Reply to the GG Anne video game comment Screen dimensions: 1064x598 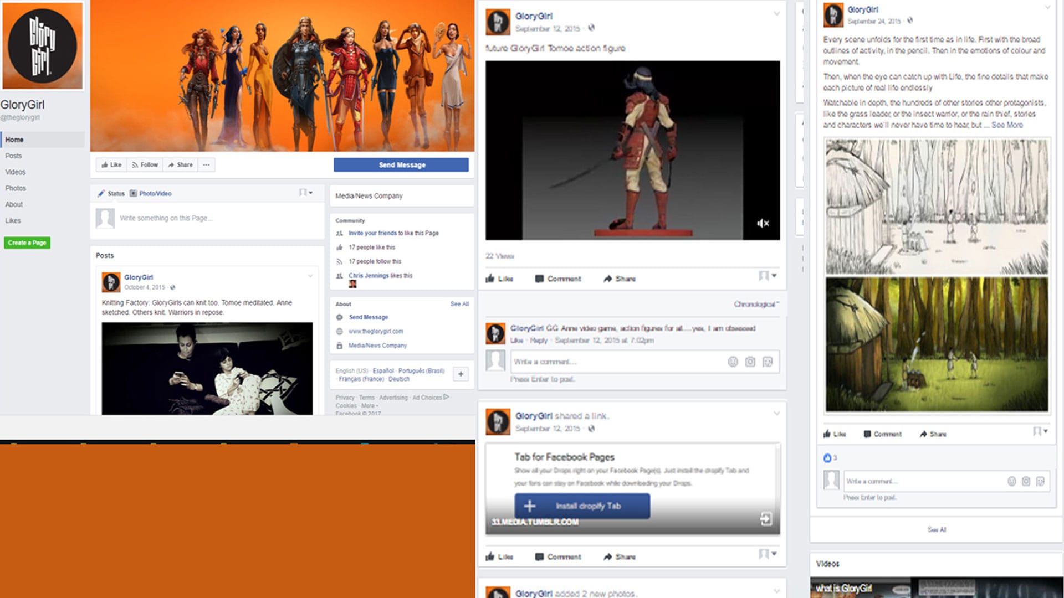(x=538, y=341)
